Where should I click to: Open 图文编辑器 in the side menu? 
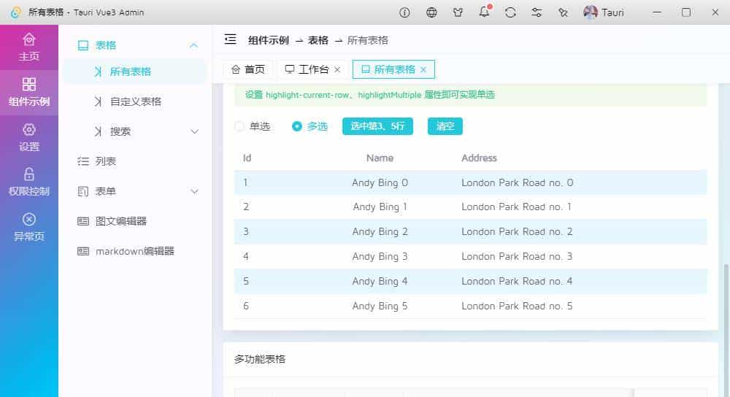pos(135,221)
